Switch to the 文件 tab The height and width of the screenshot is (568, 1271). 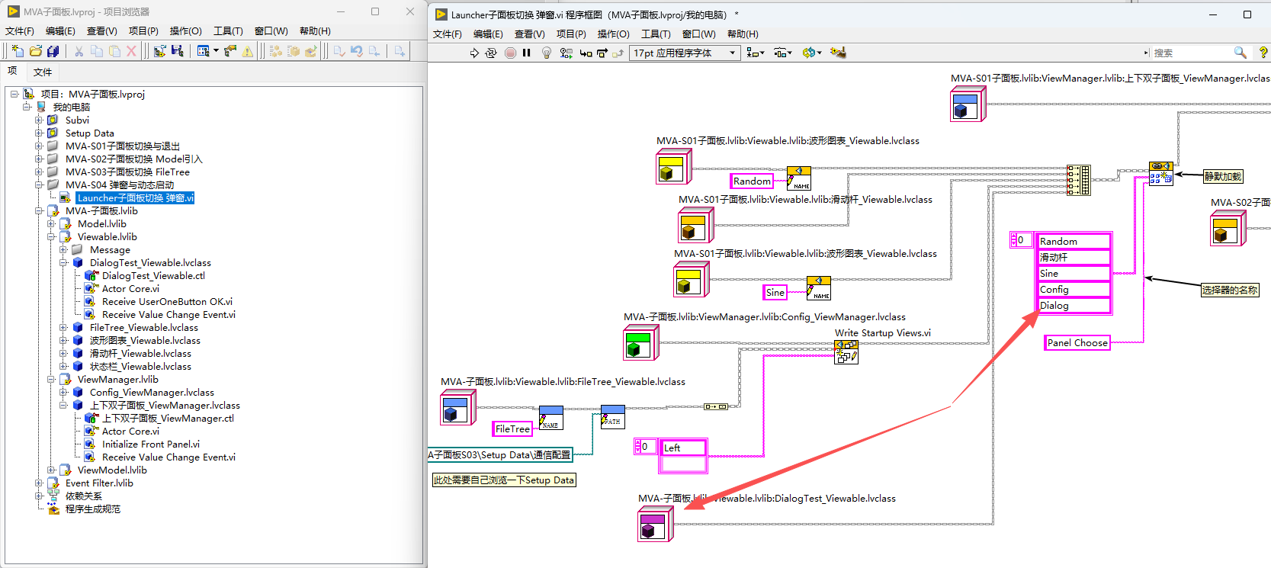[x=43, y=72]
